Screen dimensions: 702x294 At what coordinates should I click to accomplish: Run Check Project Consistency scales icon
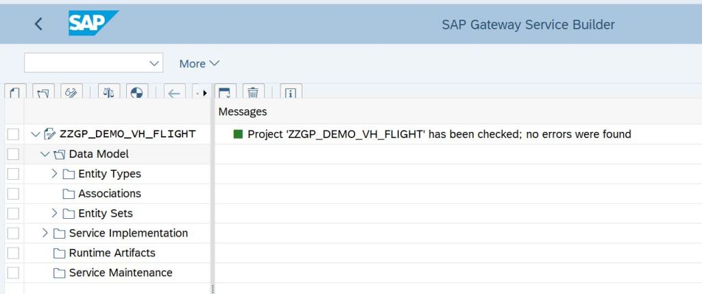click(108, 92)
